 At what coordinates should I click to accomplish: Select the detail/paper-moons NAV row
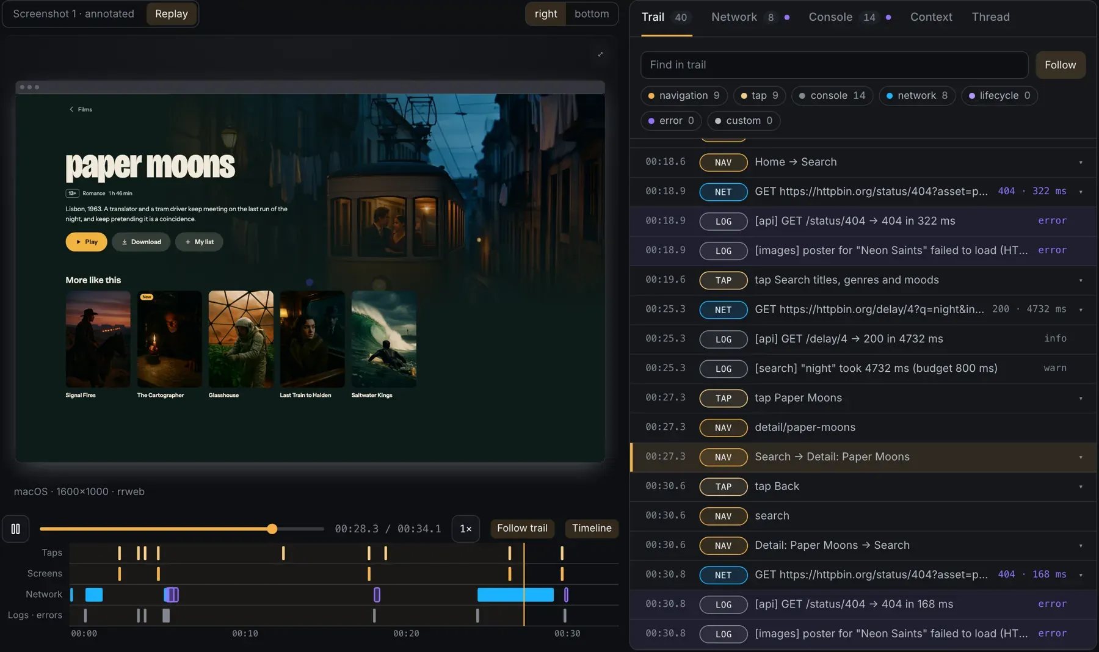pyautogui.click(x=863, y=427)
